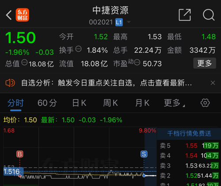Show more quote details via 更多 button
The width and height of the screenshot is (221, 186).
pyautogui.click(x=205, y=63)
